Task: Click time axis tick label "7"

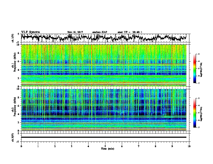Action: click(139, 146)
